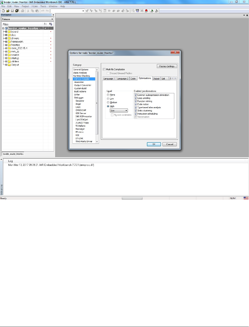The width and height of the screenshot is (249, 327).
Task: Select General Options category
Action: [81, 70]
